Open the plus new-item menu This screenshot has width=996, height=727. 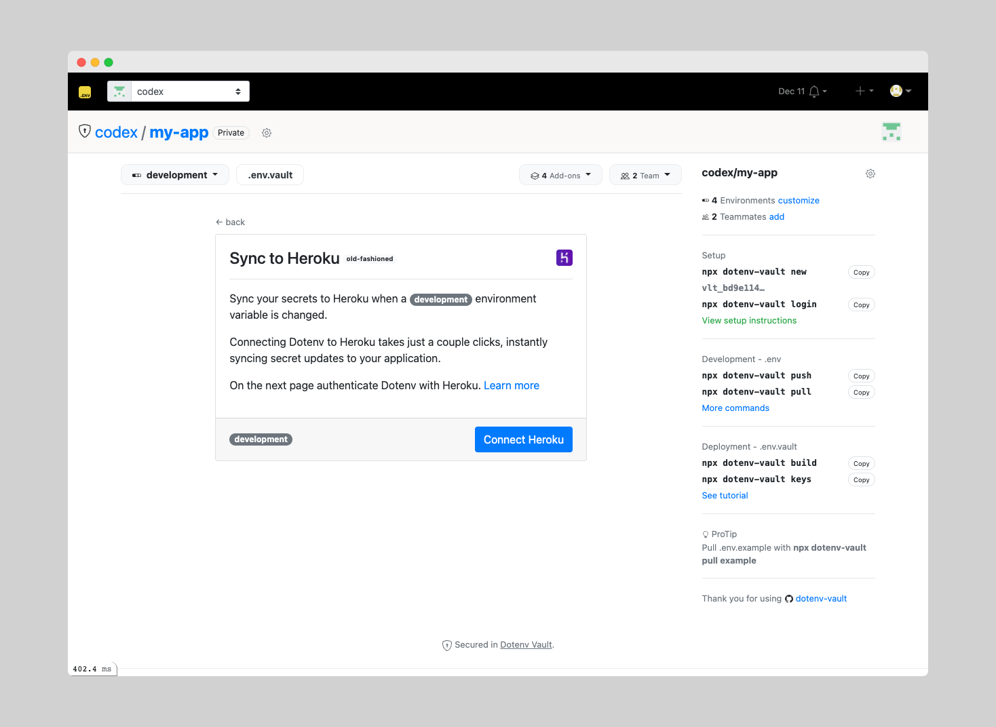864,91
